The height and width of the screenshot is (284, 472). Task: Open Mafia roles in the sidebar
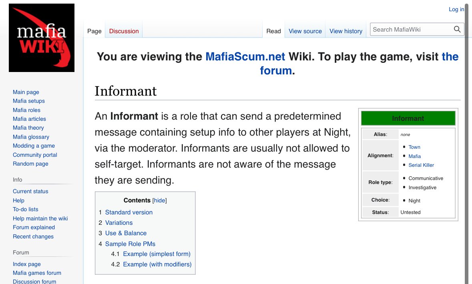pyautogui.click(x=26, y=110)
